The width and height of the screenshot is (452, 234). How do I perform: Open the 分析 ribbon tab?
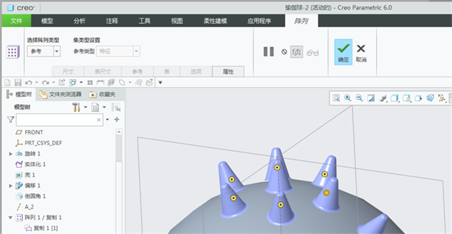pos(80,21)
